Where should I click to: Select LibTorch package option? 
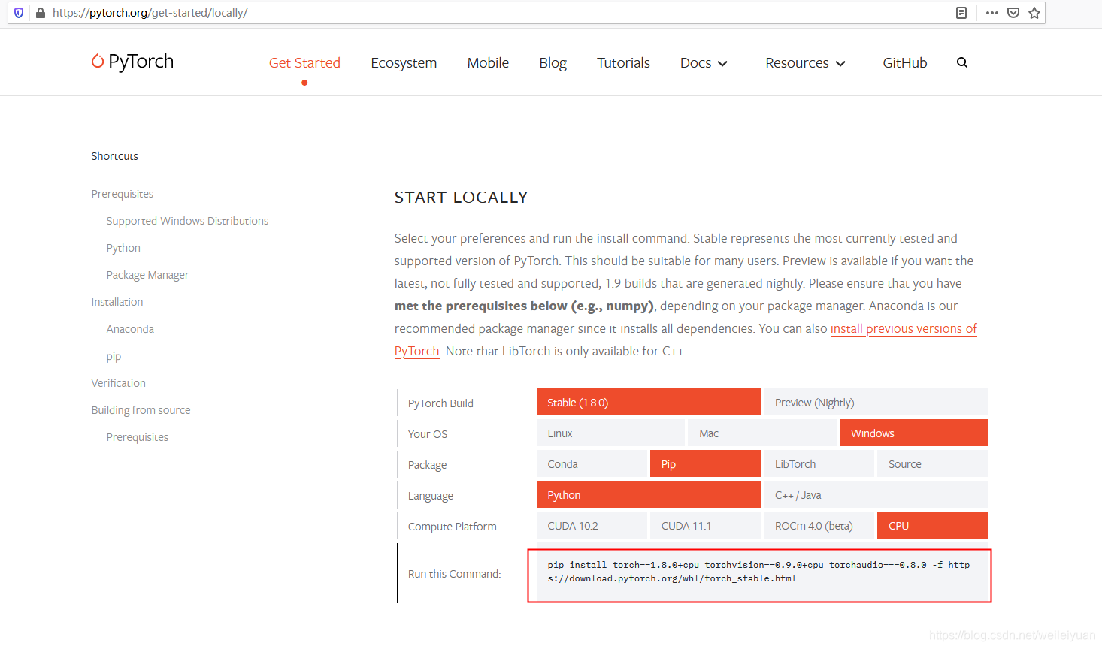pyautogui.click(x=819, y=464)
